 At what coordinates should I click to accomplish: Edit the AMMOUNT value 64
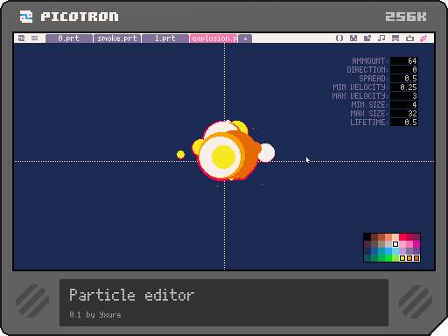(404, 60)
